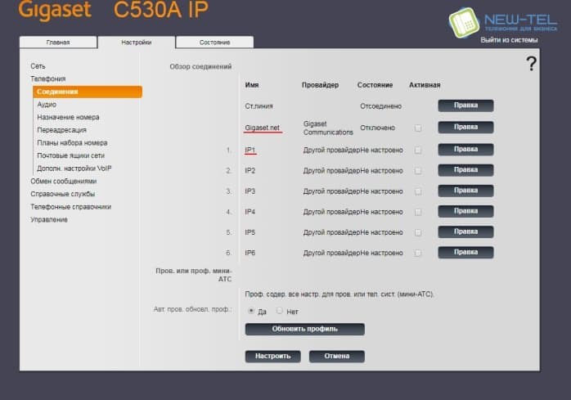Click Выйти из системы logout link
Screen dimensions: 571x400
[x=509, y=40]
